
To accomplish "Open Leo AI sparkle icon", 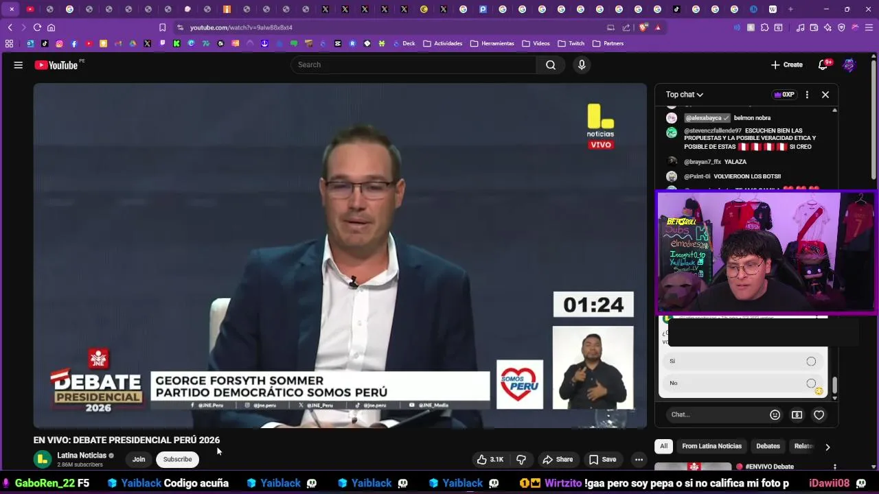I will (x=827, y=27).
